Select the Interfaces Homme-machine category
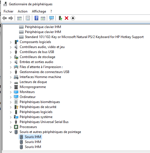 [x=37, y=77]
